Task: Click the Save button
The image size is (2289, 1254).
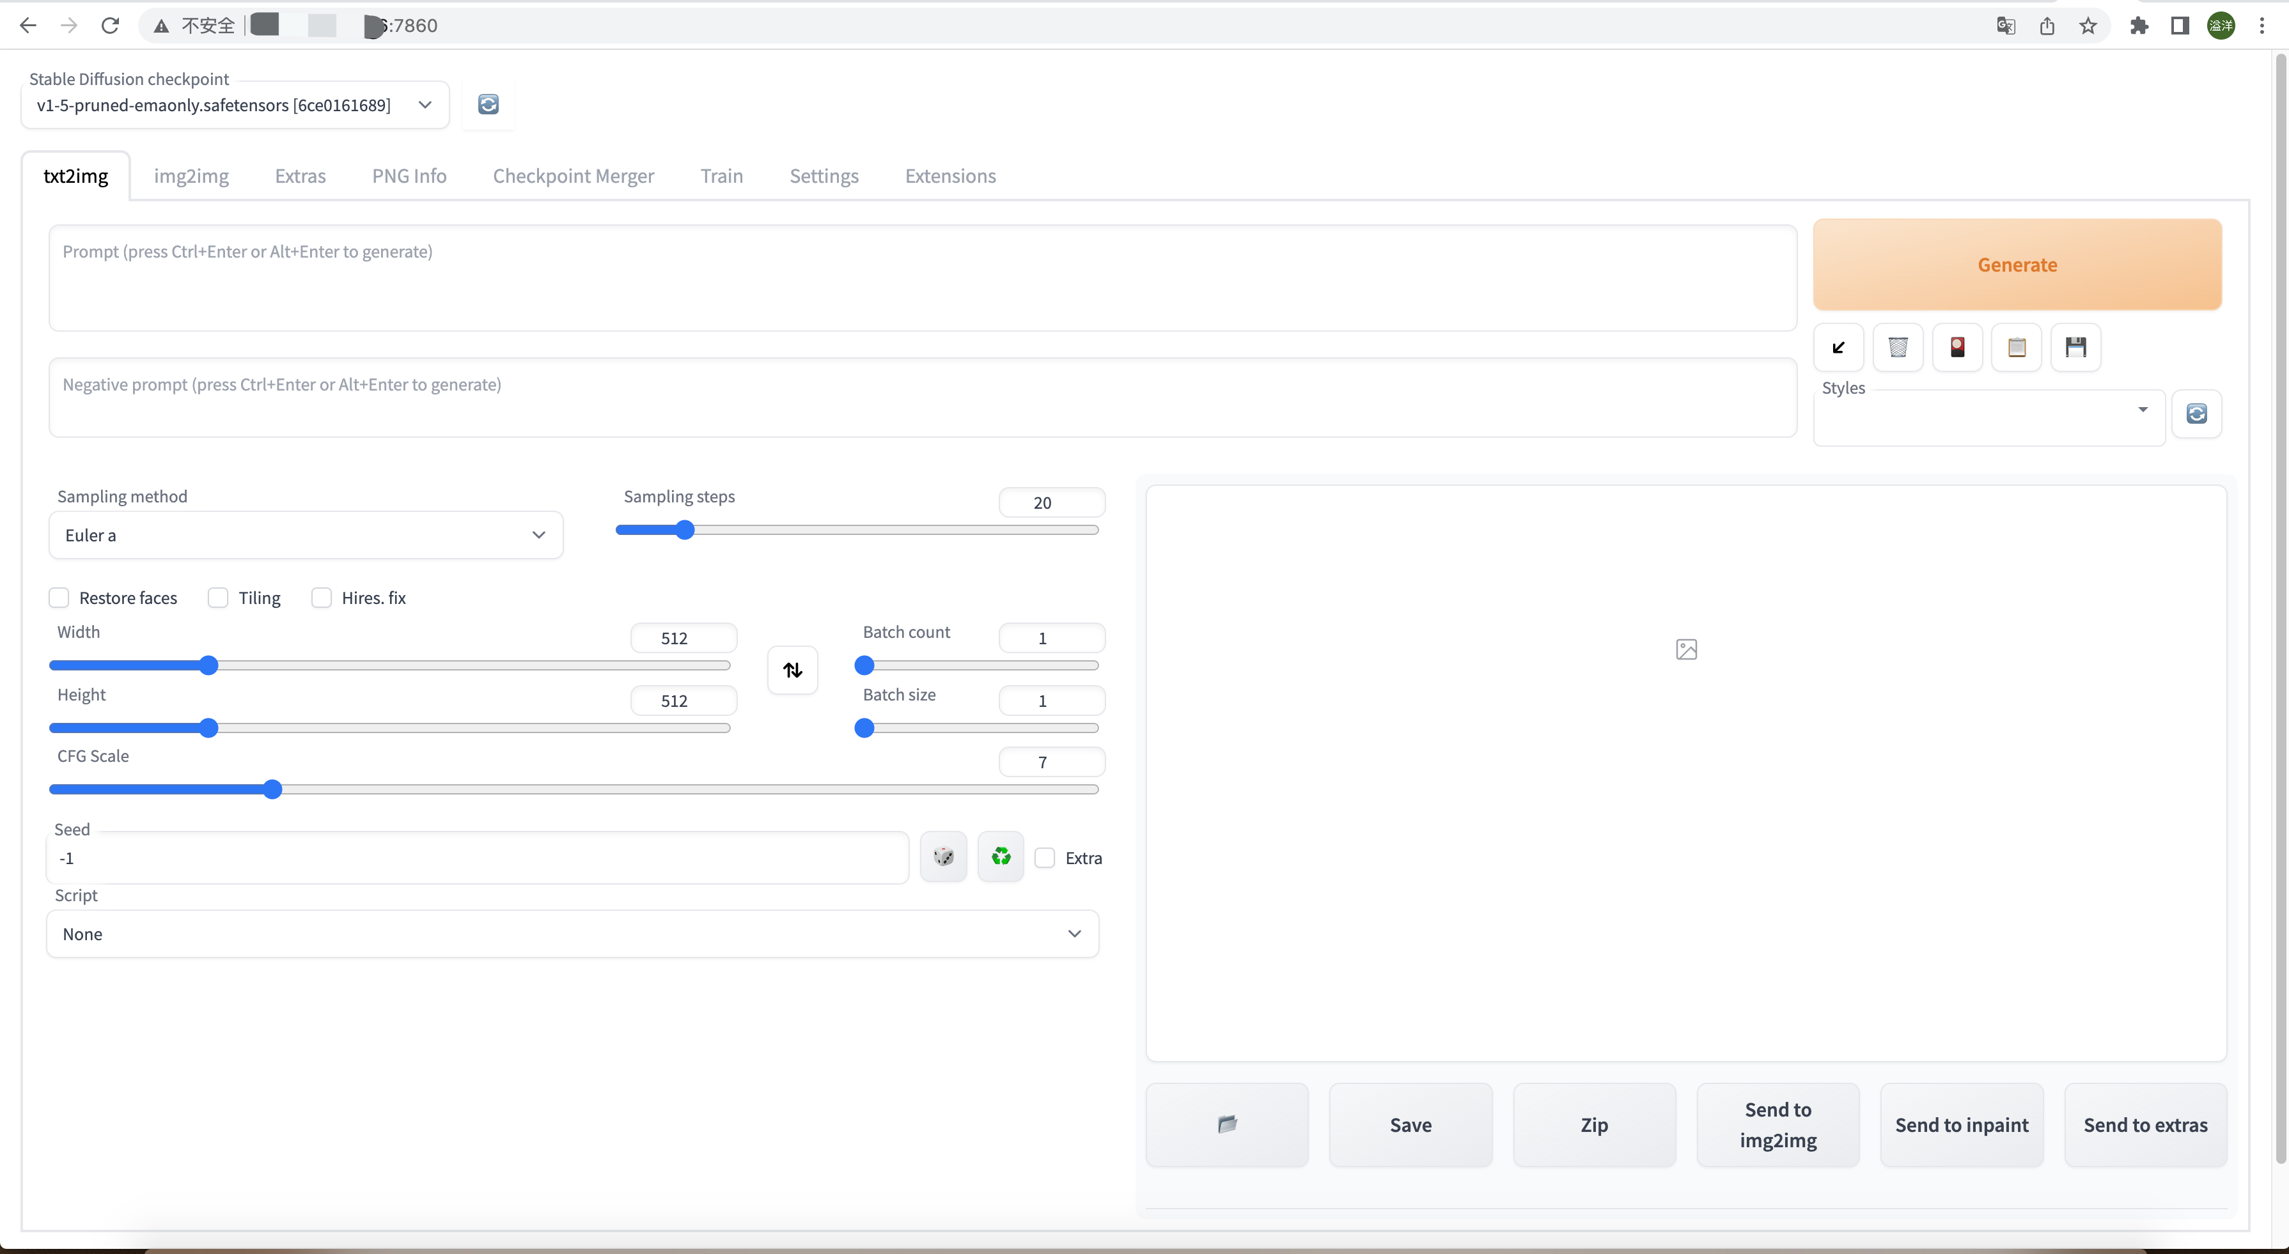Action: click(x=1410, y=1124)
